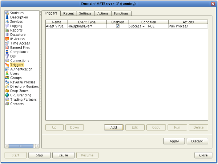This screenshot has height=164, width=218.
Task: Click the Close button at bottom right
Action: pos(203,155)
